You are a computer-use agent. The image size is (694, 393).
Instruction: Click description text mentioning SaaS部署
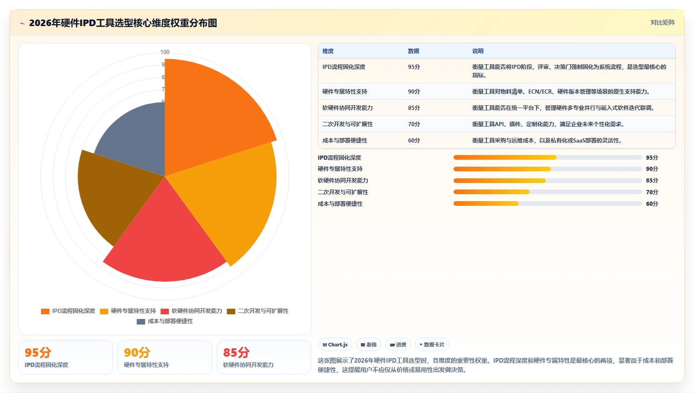coord(547,141)
